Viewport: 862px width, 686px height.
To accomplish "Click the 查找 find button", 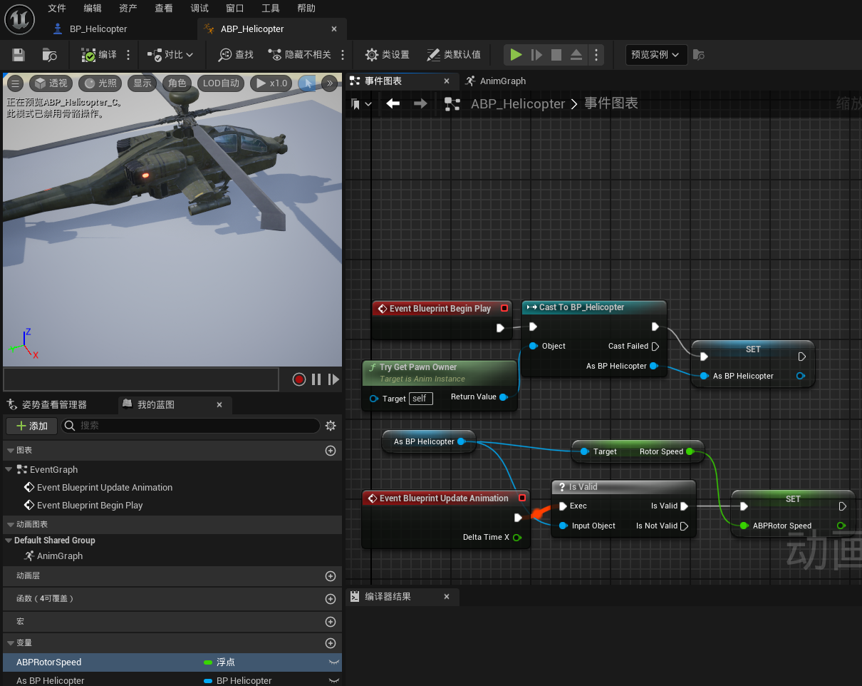I will coord(236,55).
